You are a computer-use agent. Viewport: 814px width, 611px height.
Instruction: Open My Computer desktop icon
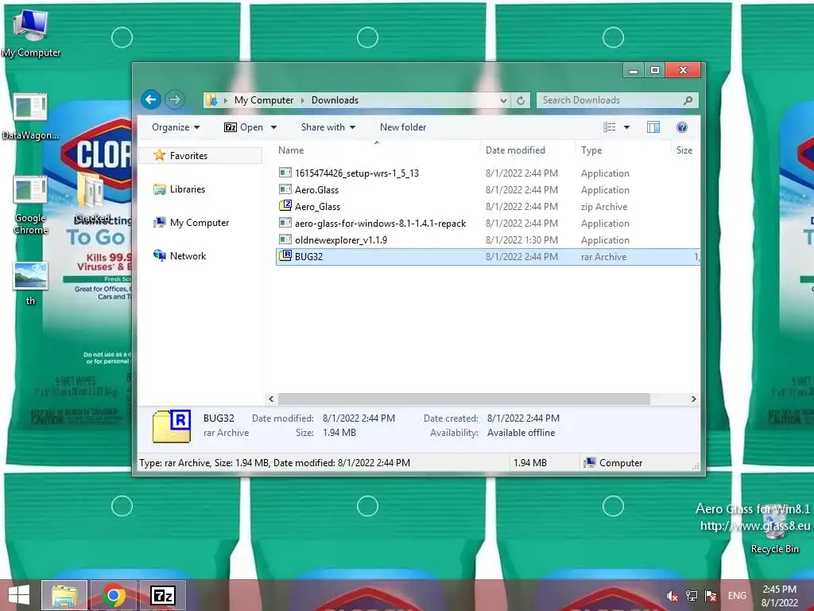[30, 32]
